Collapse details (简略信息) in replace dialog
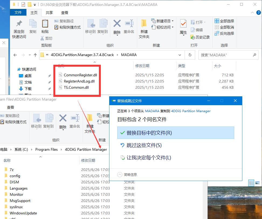Viewport: 262px width, 219px height. pos(127,174)
